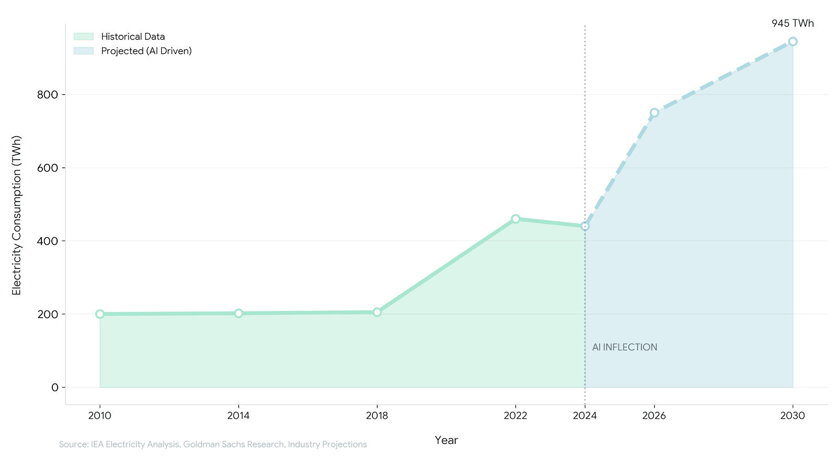838x457 pixels.
Task: Click the source citation text below the chart
Action: pyautogui.click(x=213, y=444)
